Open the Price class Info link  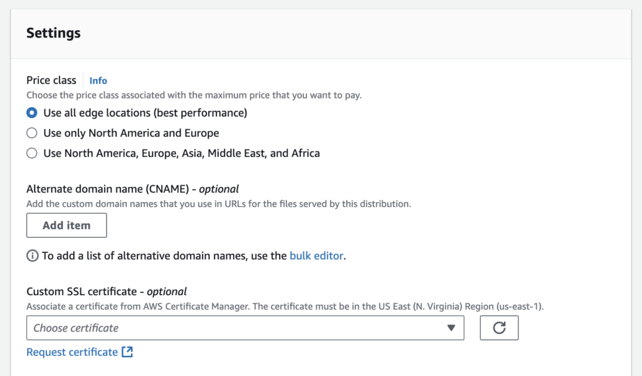pos(98,80)
